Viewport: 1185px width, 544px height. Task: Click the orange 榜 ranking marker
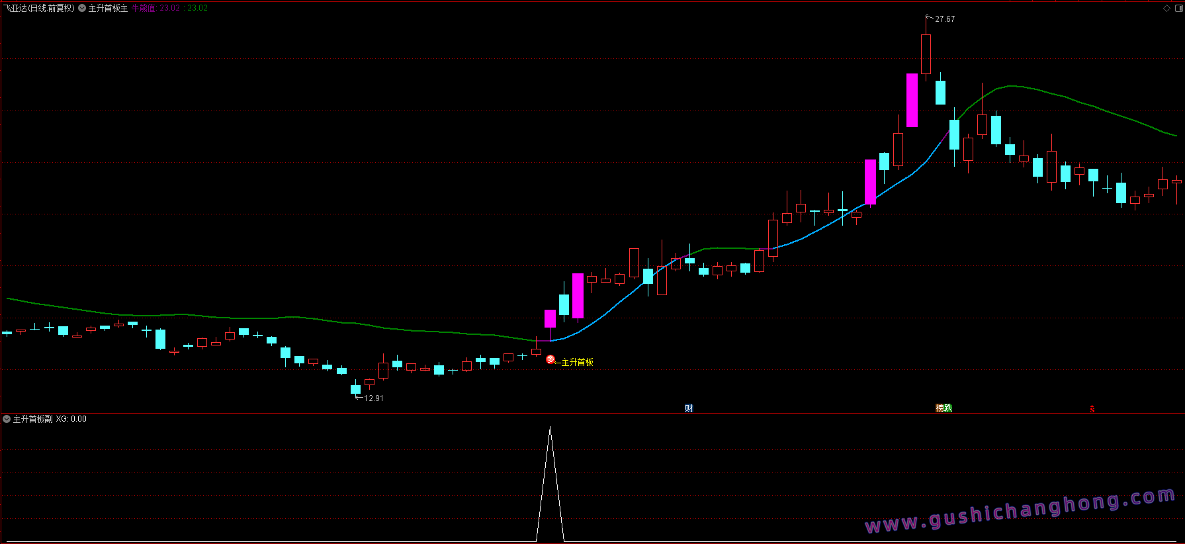(x=940, y=408)
